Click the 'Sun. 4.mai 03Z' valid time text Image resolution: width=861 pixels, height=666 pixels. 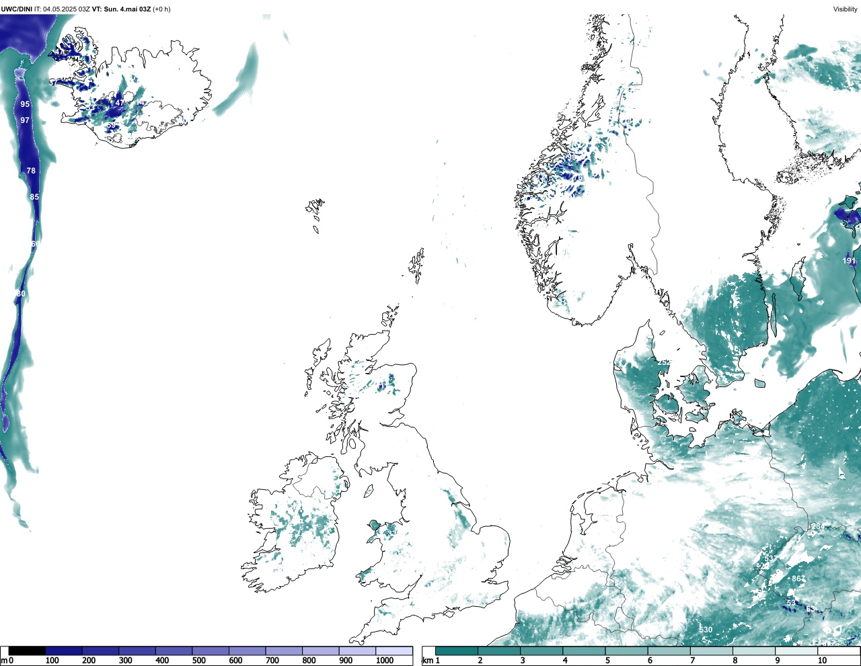click(128, 9)
